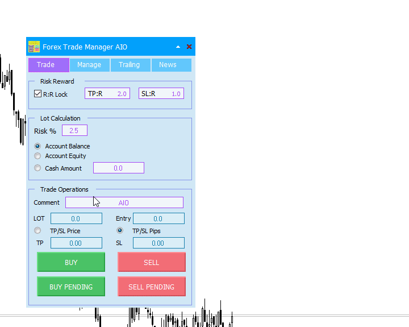Edit the TP:R value field
This screenshot has width=409, height=327.
pyautogui.click(x=107, y=93)
